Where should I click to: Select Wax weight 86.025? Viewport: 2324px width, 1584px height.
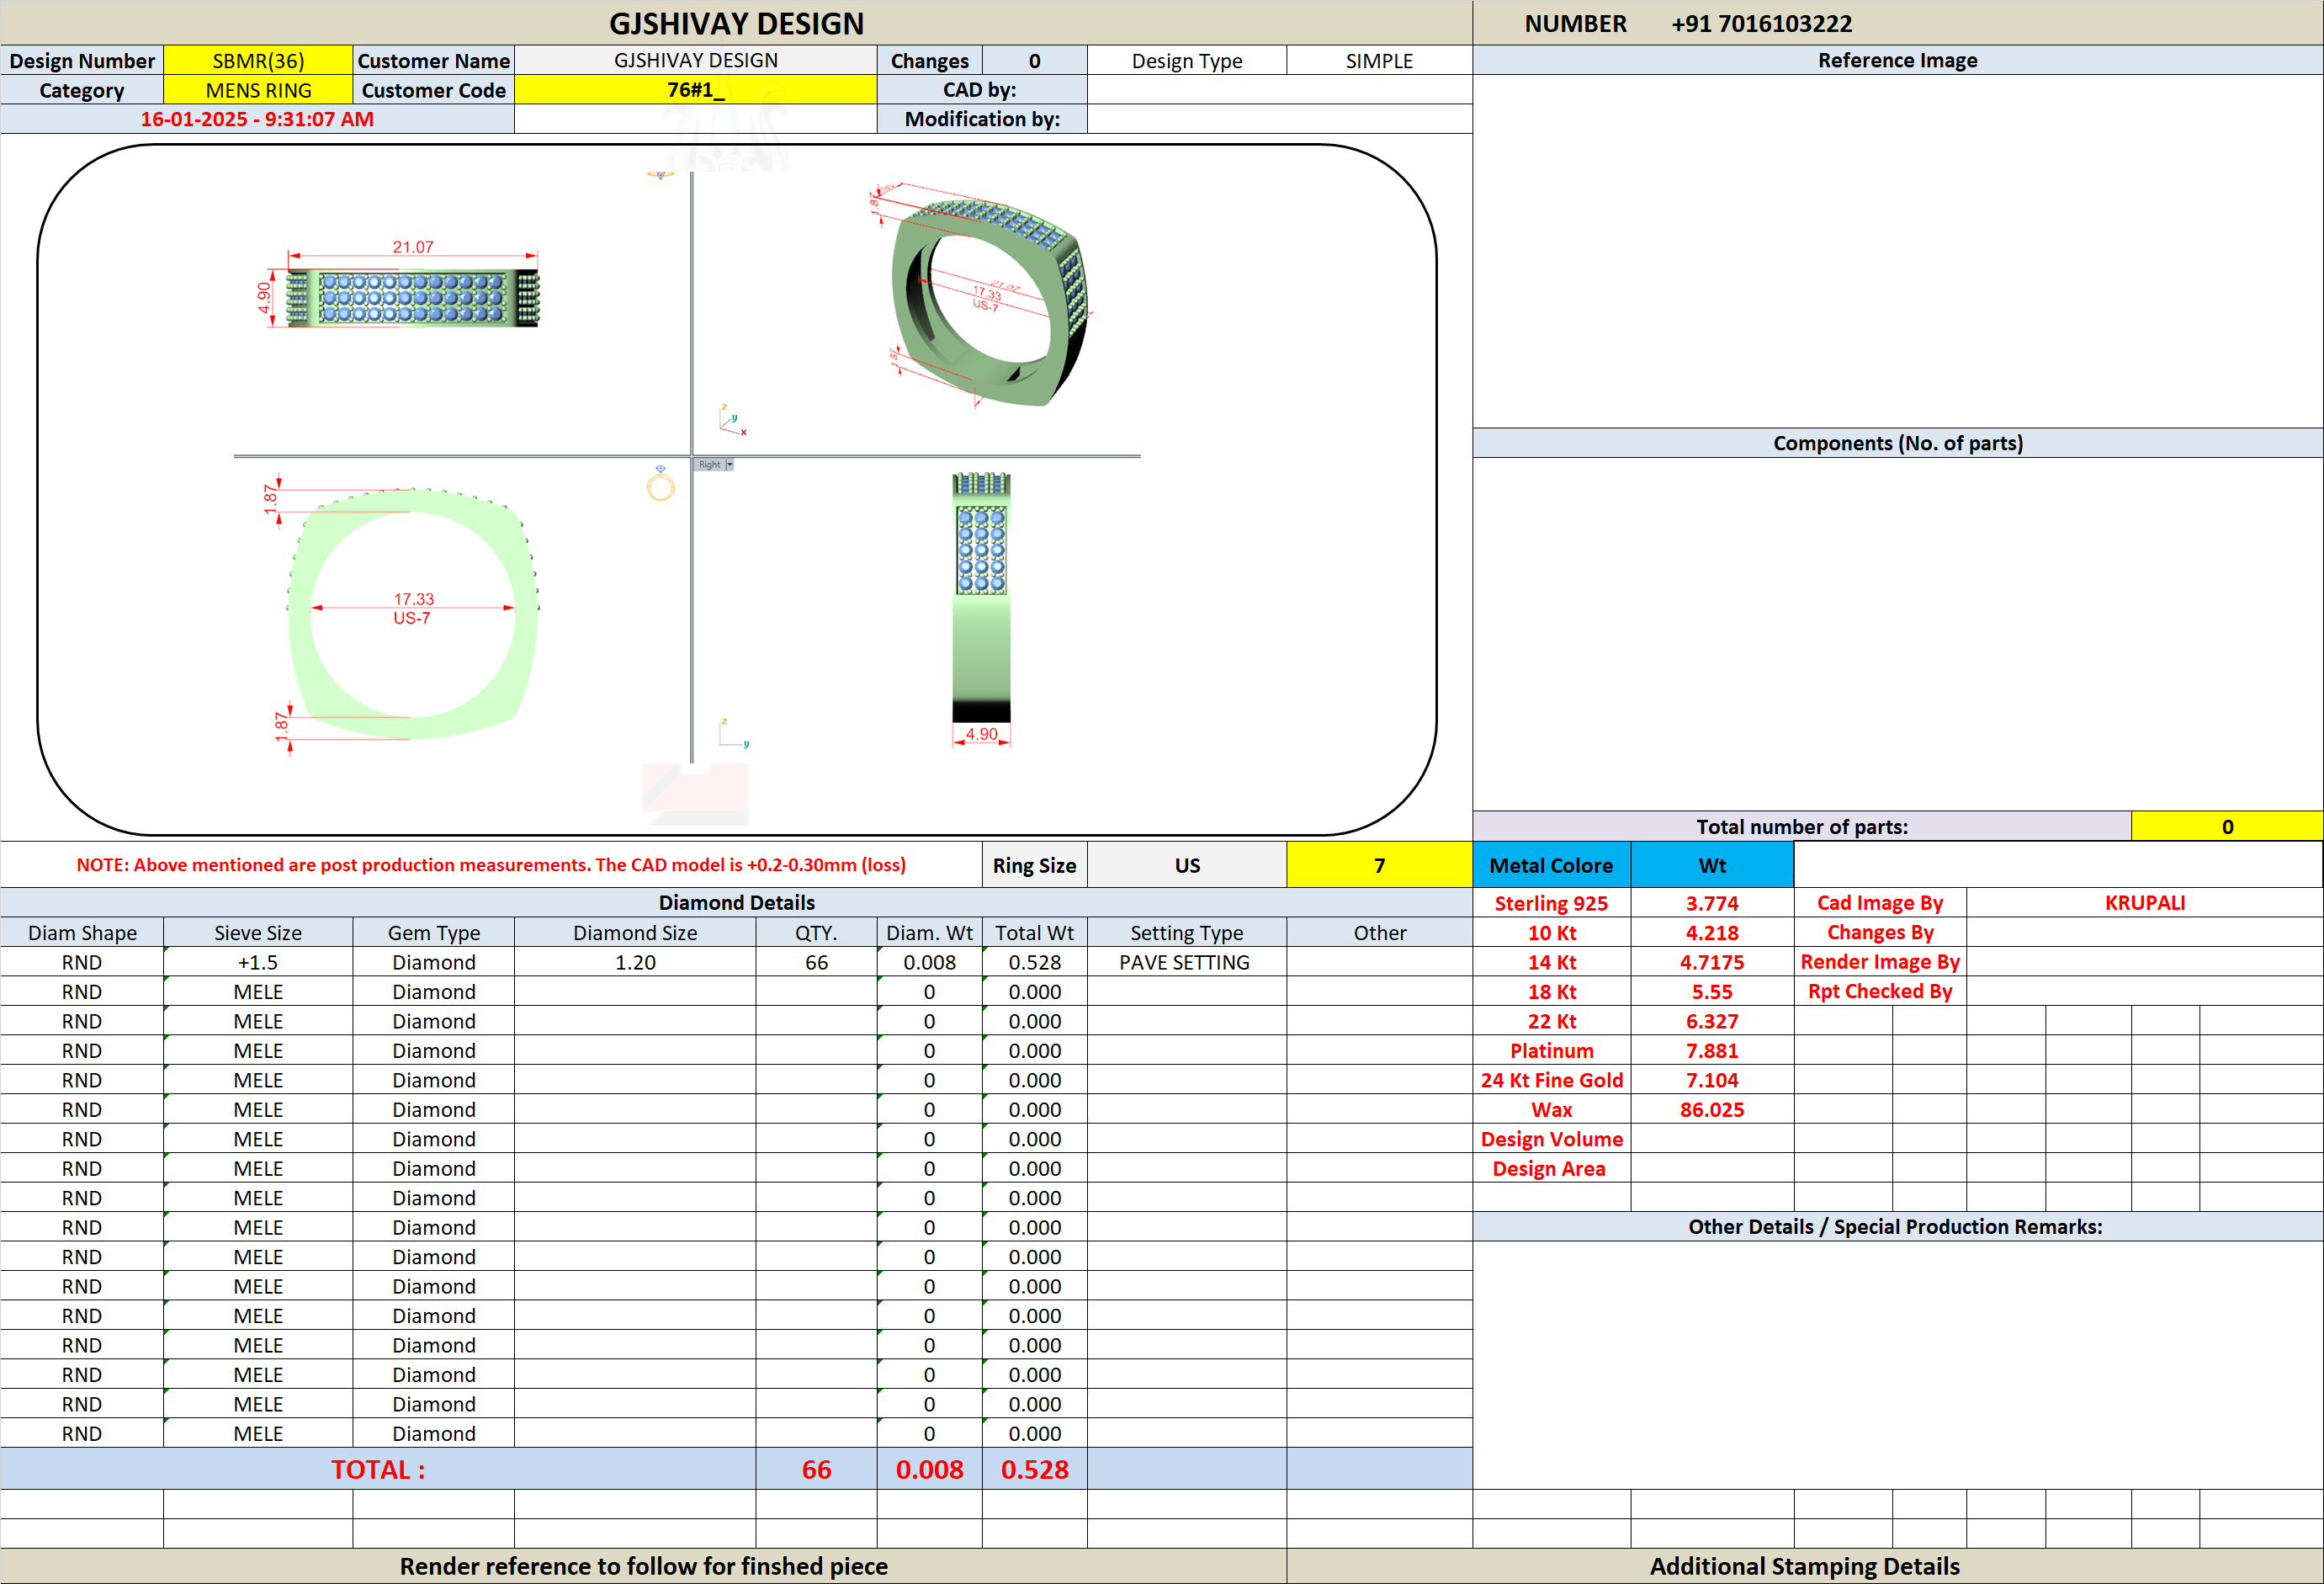click(x=1712, y=1109)
